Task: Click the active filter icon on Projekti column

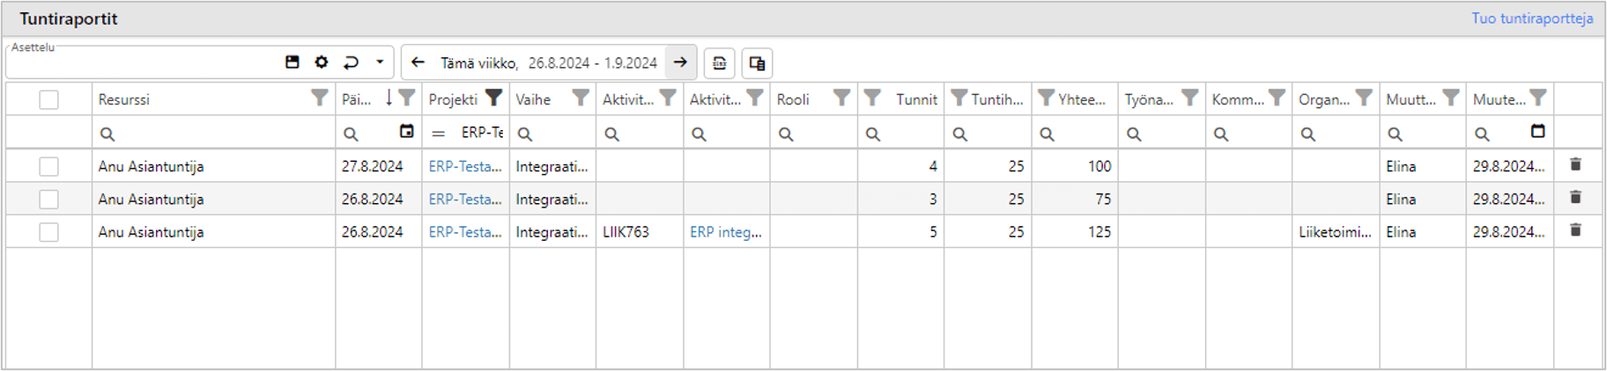Action: [493, 98]
